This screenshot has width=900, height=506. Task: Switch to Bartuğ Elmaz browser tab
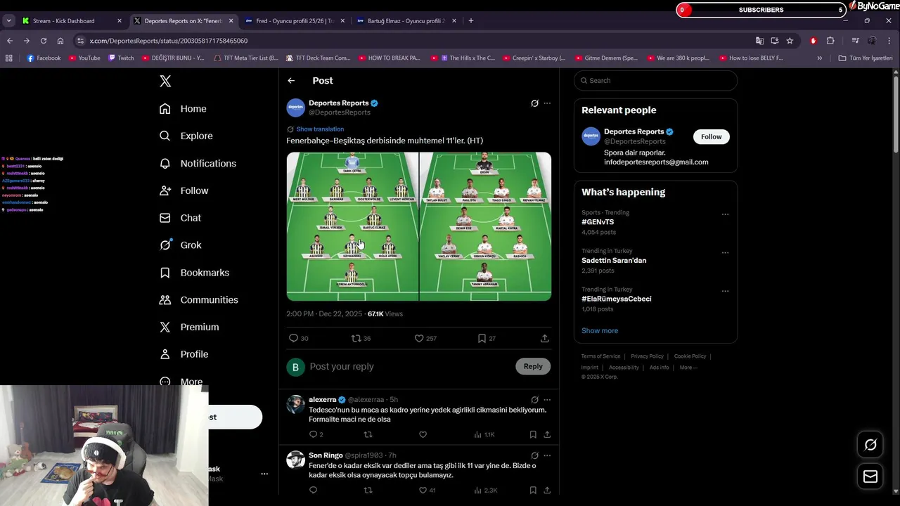coord(406,21)
